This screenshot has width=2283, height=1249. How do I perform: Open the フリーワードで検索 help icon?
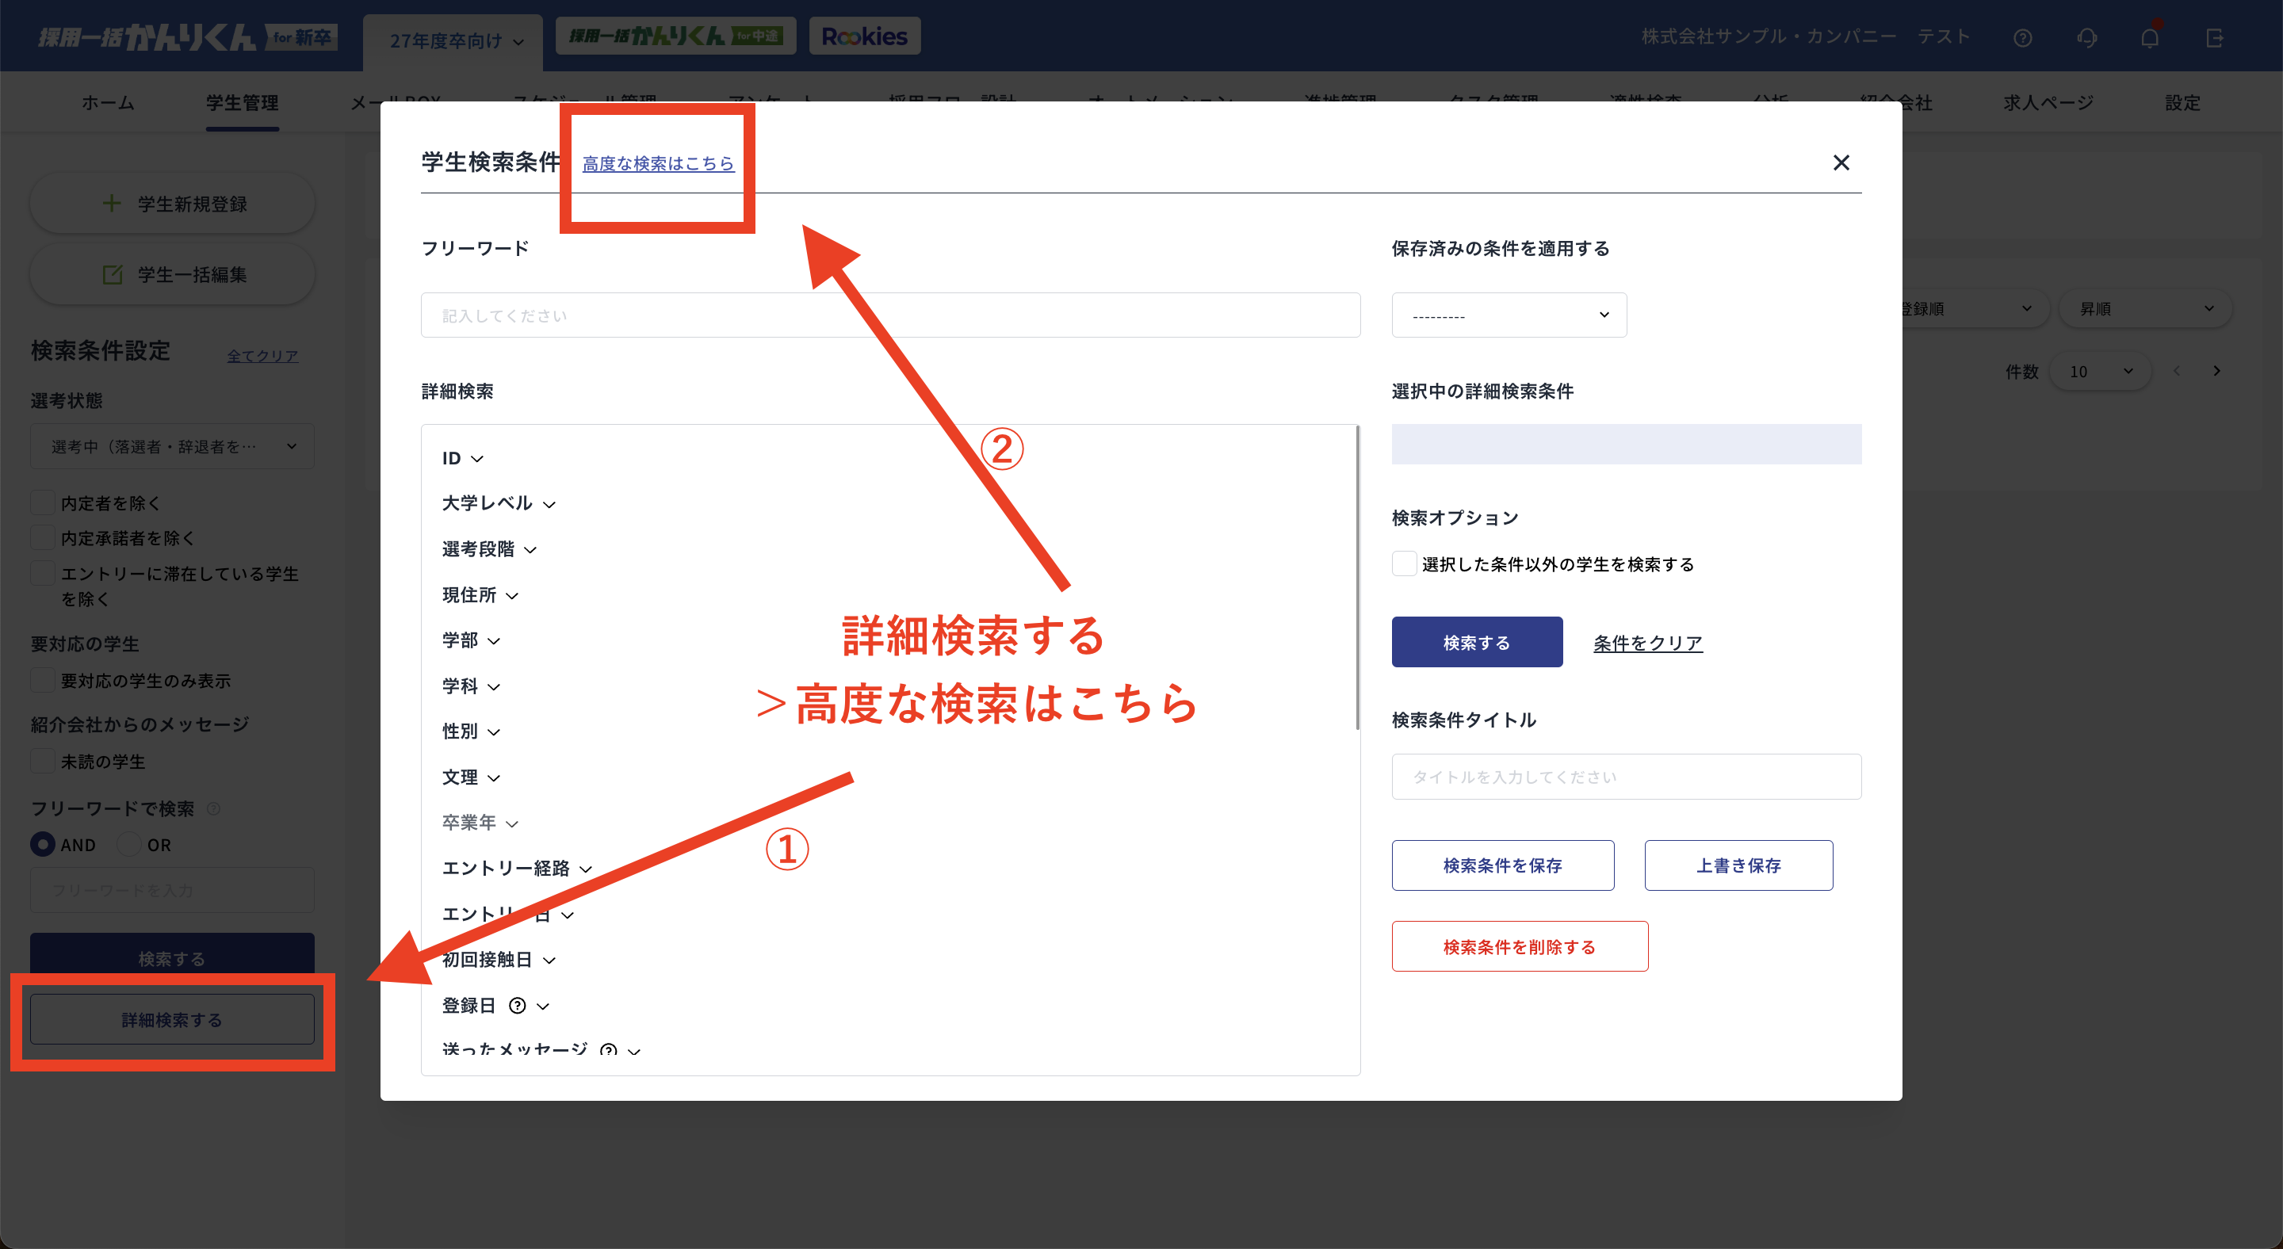pos(215,808)
